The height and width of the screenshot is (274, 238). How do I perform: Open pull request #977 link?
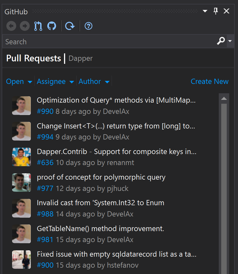pyautogui.click(x=45, y=188)
